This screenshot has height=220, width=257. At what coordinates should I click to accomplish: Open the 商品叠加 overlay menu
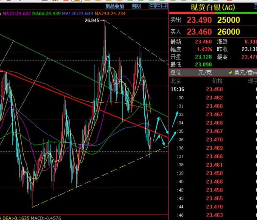[115, 6]
